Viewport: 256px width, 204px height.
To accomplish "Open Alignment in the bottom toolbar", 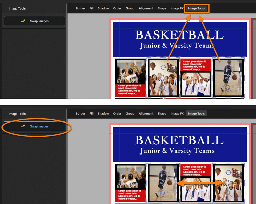I will [146, 114].
